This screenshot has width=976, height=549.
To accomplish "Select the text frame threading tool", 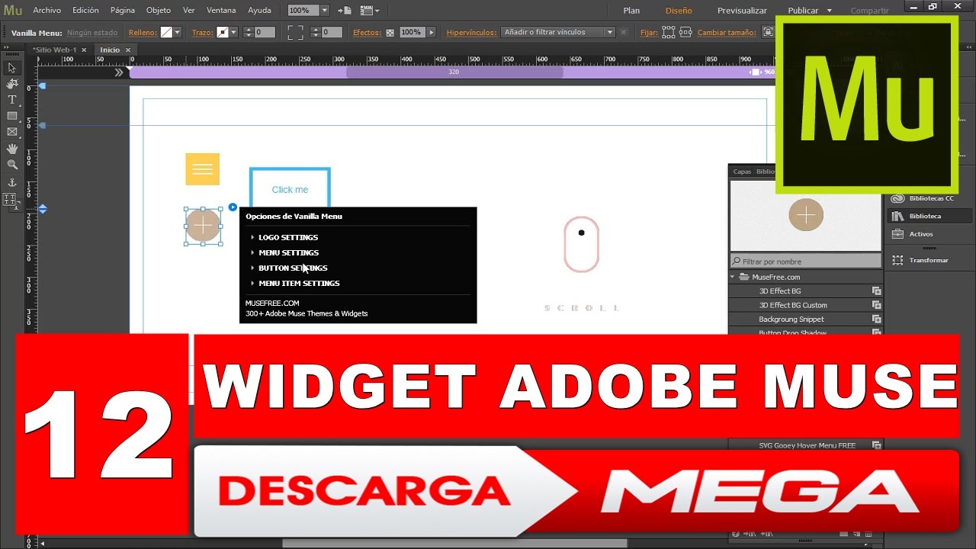I will tap(11, 200).
